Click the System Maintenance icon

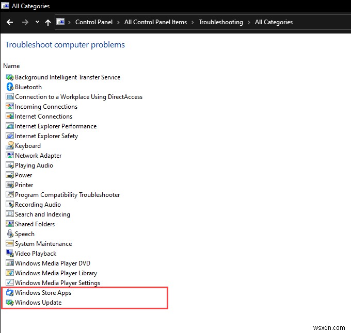(x=10, y=244)
